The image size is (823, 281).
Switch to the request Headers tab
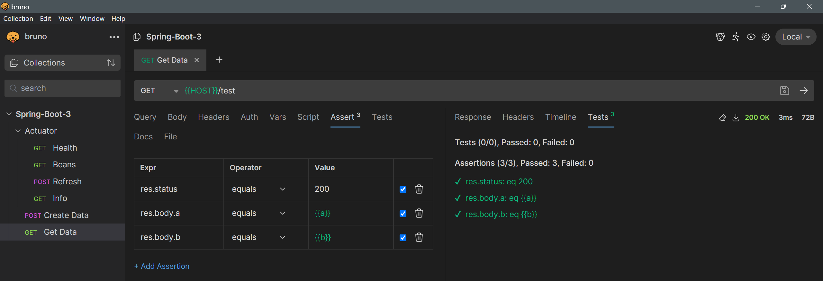[x=214, y=117]
